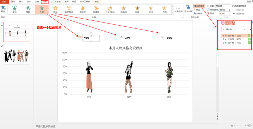Toggle the 动画窗格 animation pane button
This screenshot has height=129, width=253.
pos(199,6)
